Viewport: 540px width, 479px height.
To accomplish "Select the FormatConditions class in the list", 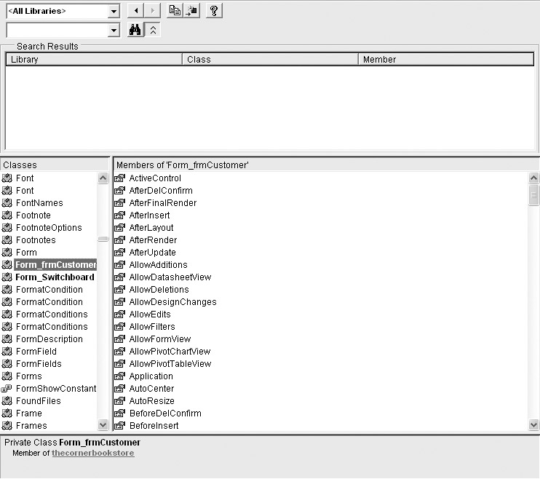I will [x=52, y=314].
